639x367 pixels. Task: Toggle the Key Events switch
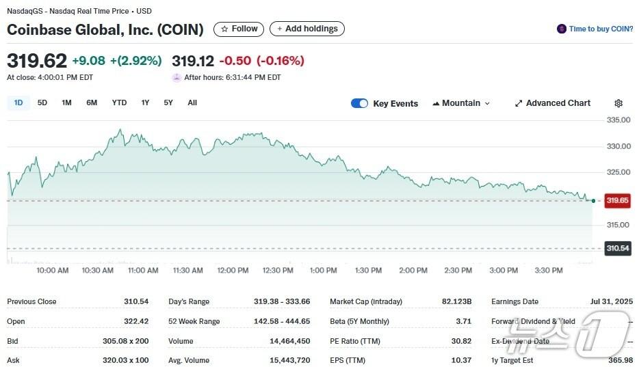point(359,103)
